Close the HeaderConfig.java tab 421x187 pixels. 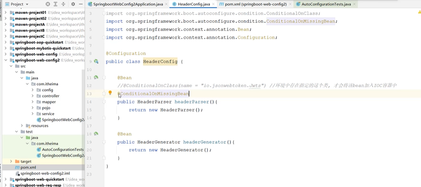tap(214, 4)
